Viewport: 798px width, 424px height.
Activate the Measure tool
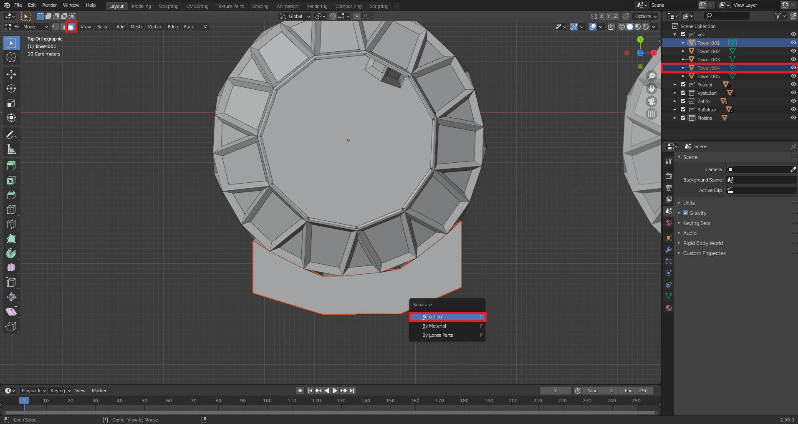coord(11,149)
